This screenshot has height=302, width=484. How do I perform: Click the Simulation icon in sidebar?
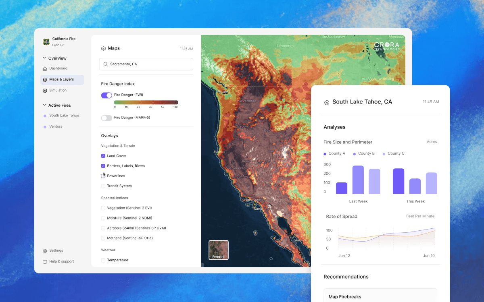(45, 91)
